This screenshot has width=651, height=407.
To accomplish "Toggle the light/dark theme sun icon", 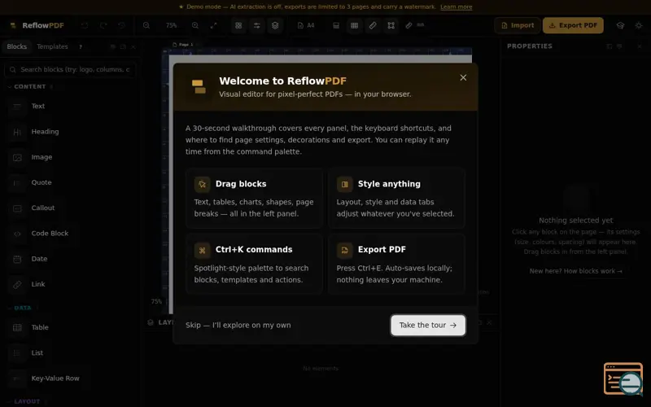I will [x=639, y=25].
